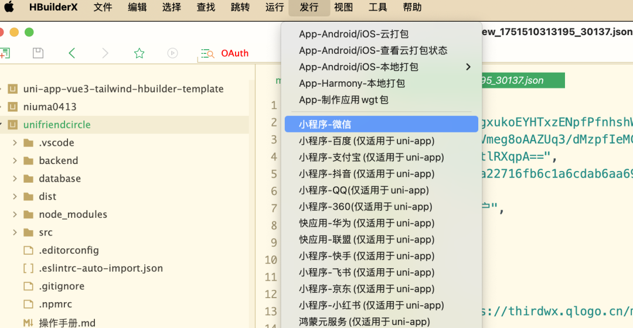Select 小程序-百度 option
Screen dimensions: 633x328
point(381,141)
